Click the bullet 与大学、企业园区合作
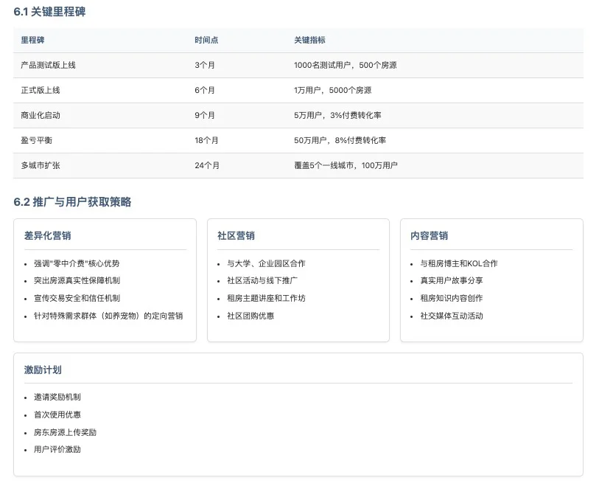599x489 pixels. tap(266, 263)
